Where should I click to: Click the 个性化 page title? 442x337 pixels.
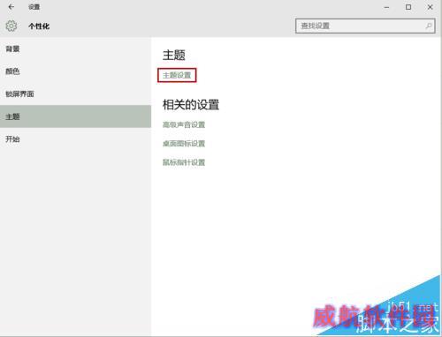point(39,26)
